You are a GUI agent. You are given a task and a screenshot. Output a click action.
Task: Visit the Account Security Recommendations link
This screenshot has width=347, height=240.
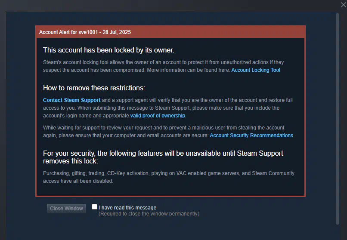251,135
